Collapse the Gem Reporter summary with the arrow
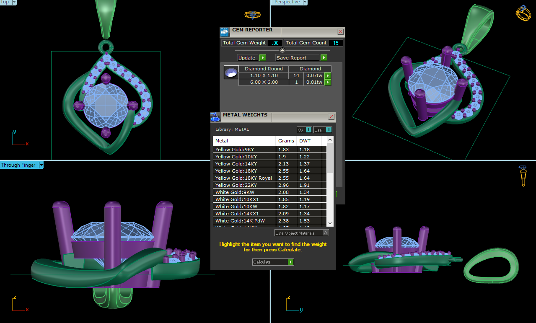The height and width of the screenshot is (323, 536). pyautogui.click(x=282, y=50)
